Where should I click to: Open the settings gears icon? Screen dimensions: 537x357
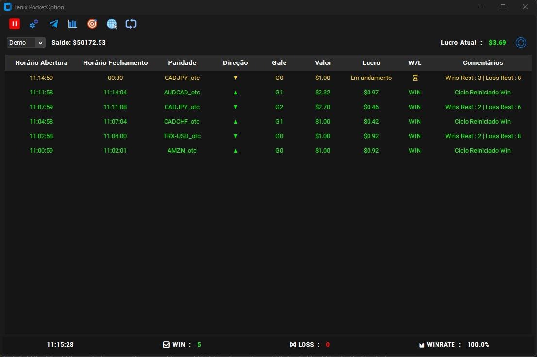point(34,24)
